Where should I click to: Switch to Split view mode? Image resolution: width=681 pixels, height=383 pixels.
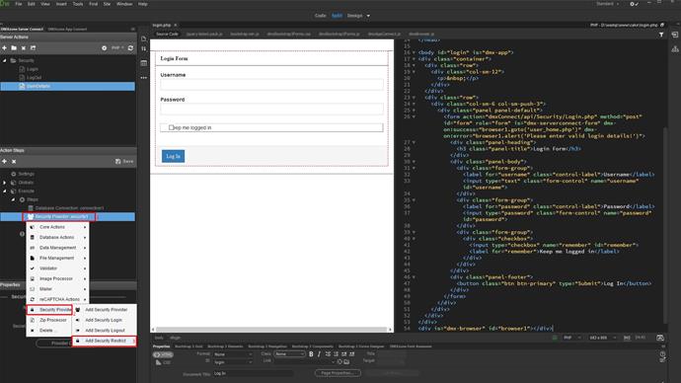337,16
